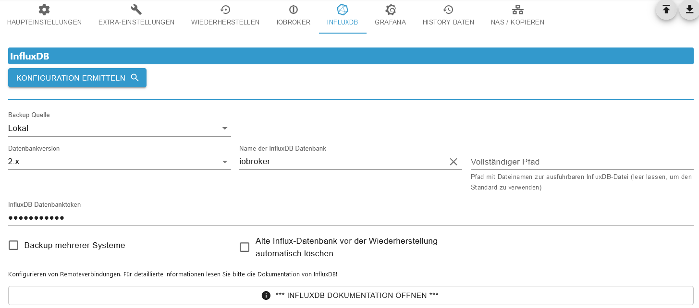The height and width of the screenshot is (308, 699).
Task: Click the Konfiguration ermitteln button
Action: 77,78
